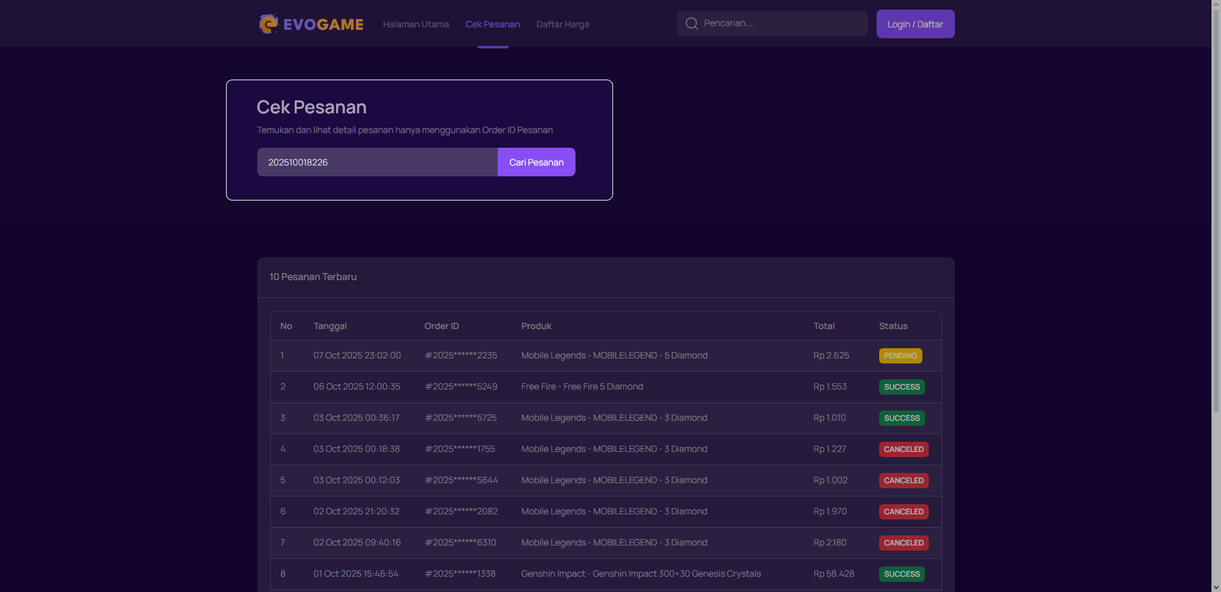Click the Order ID column header
The image size is (1221, 592).
441,326
